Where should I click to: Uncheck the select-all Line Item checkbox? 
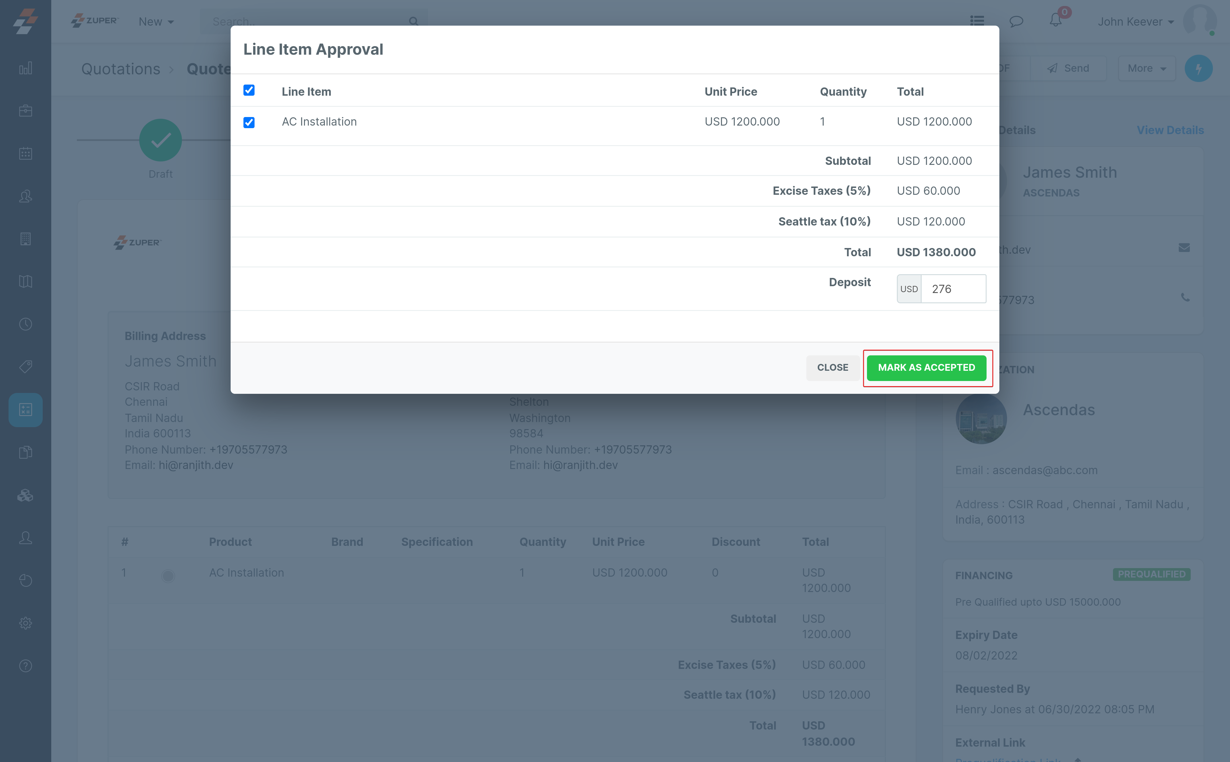coord(249,90)
